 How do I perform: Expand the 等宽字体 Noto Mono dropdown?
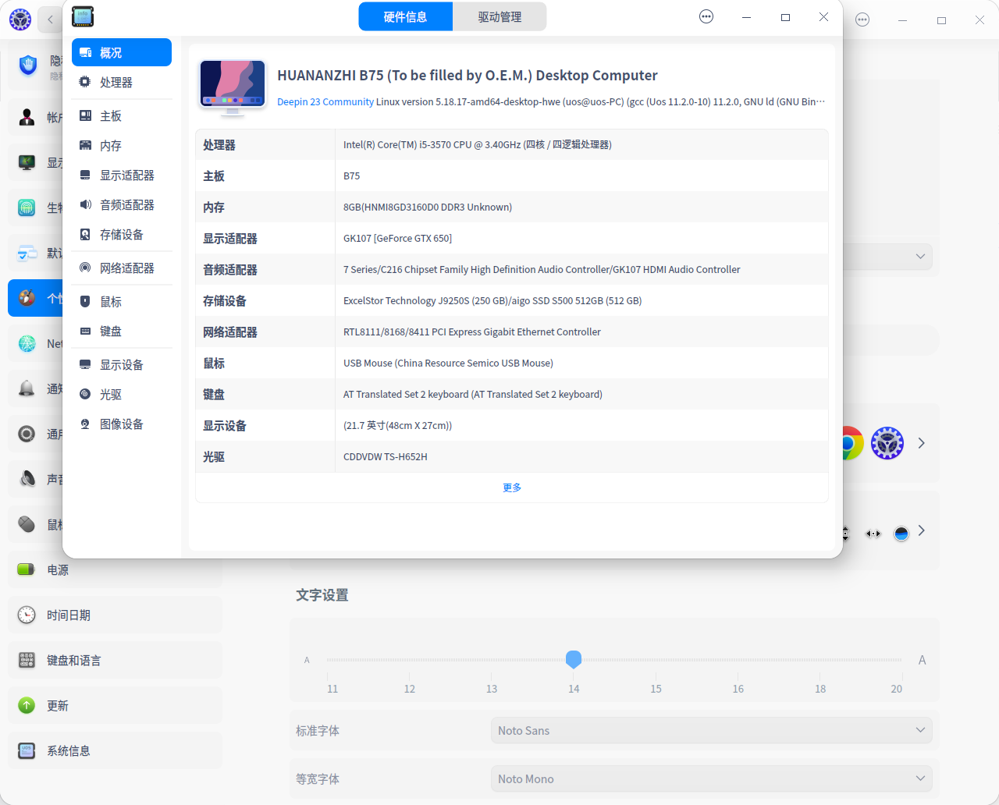click(x=711, y=778)
